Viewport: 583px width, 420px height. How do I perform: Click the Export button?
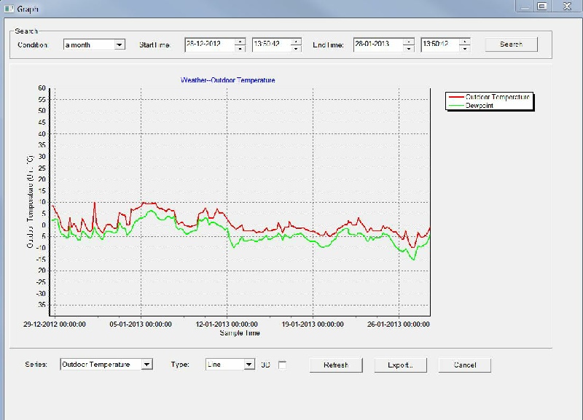click(x=400, y=365)
